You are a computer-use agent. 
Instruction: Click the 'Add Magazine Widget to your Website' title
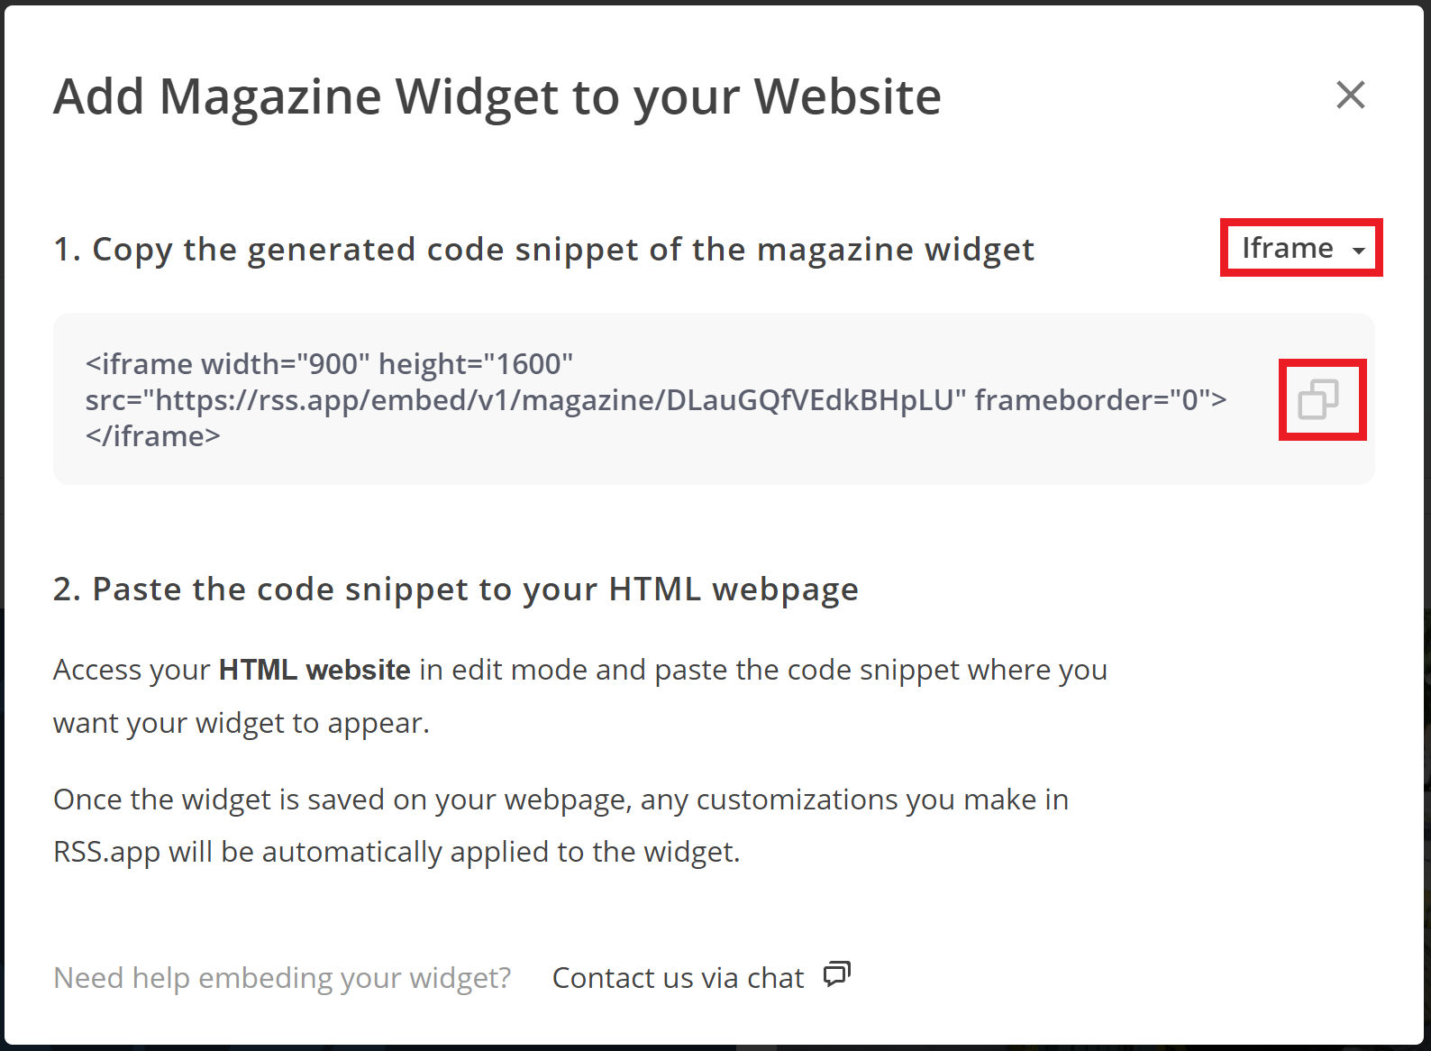(497, 96)
